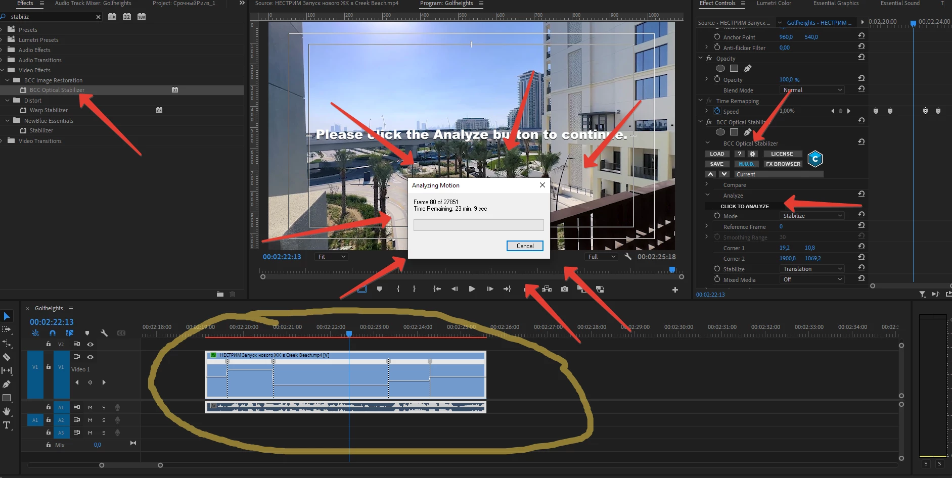Expand the Presets folder
The width and height of the screenshot is (952, 478).
tap(2, 29)
